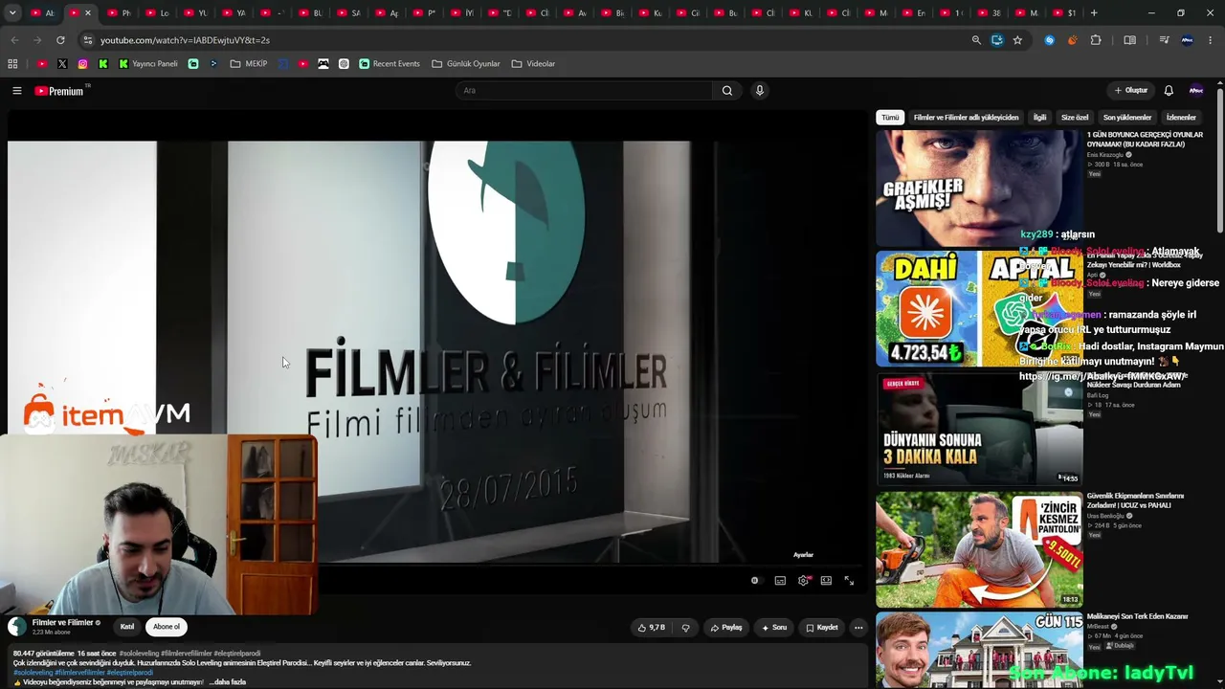Open the "Dünyanın Sonuna 3 Dakika Kala" thumbnail
The image size is (1225, 689).
(979, 429)
